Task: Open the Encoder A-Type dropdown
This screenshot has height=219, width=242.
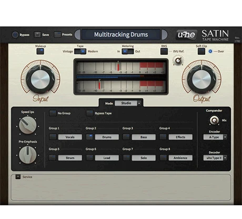Action: point(215,137)
